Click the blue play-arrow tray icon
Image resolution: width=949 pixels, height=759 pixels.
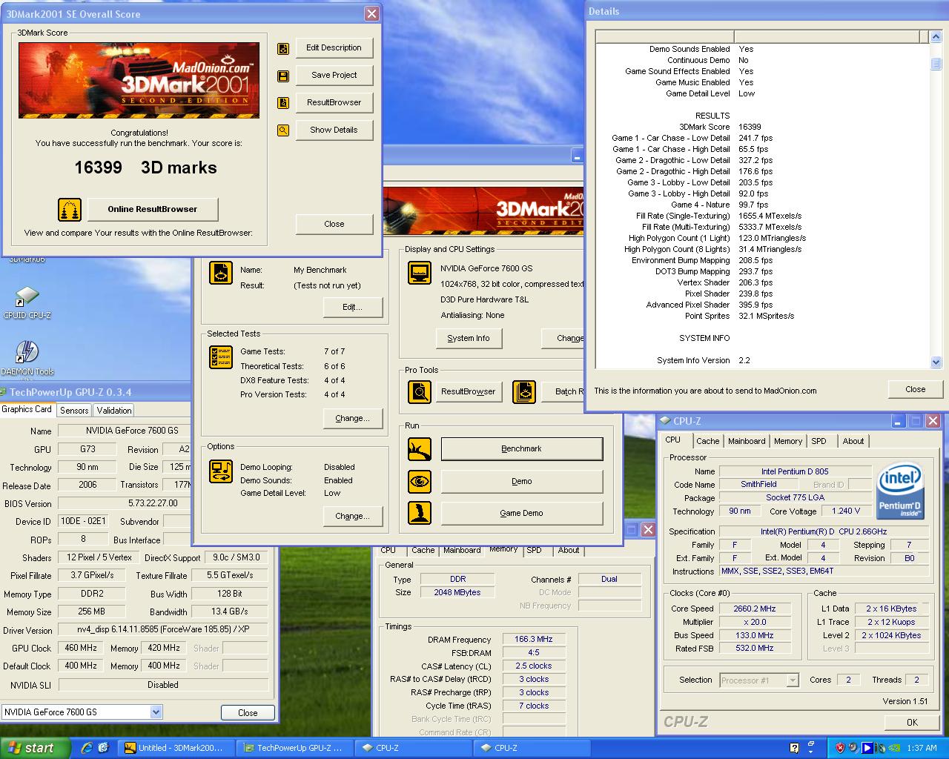[867, 748]
